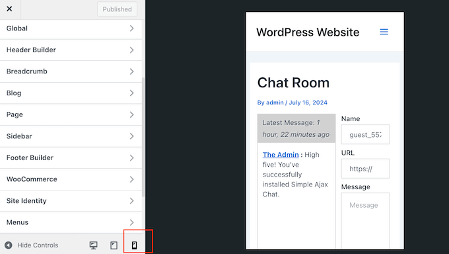Click the admin author link

[275, 103]
